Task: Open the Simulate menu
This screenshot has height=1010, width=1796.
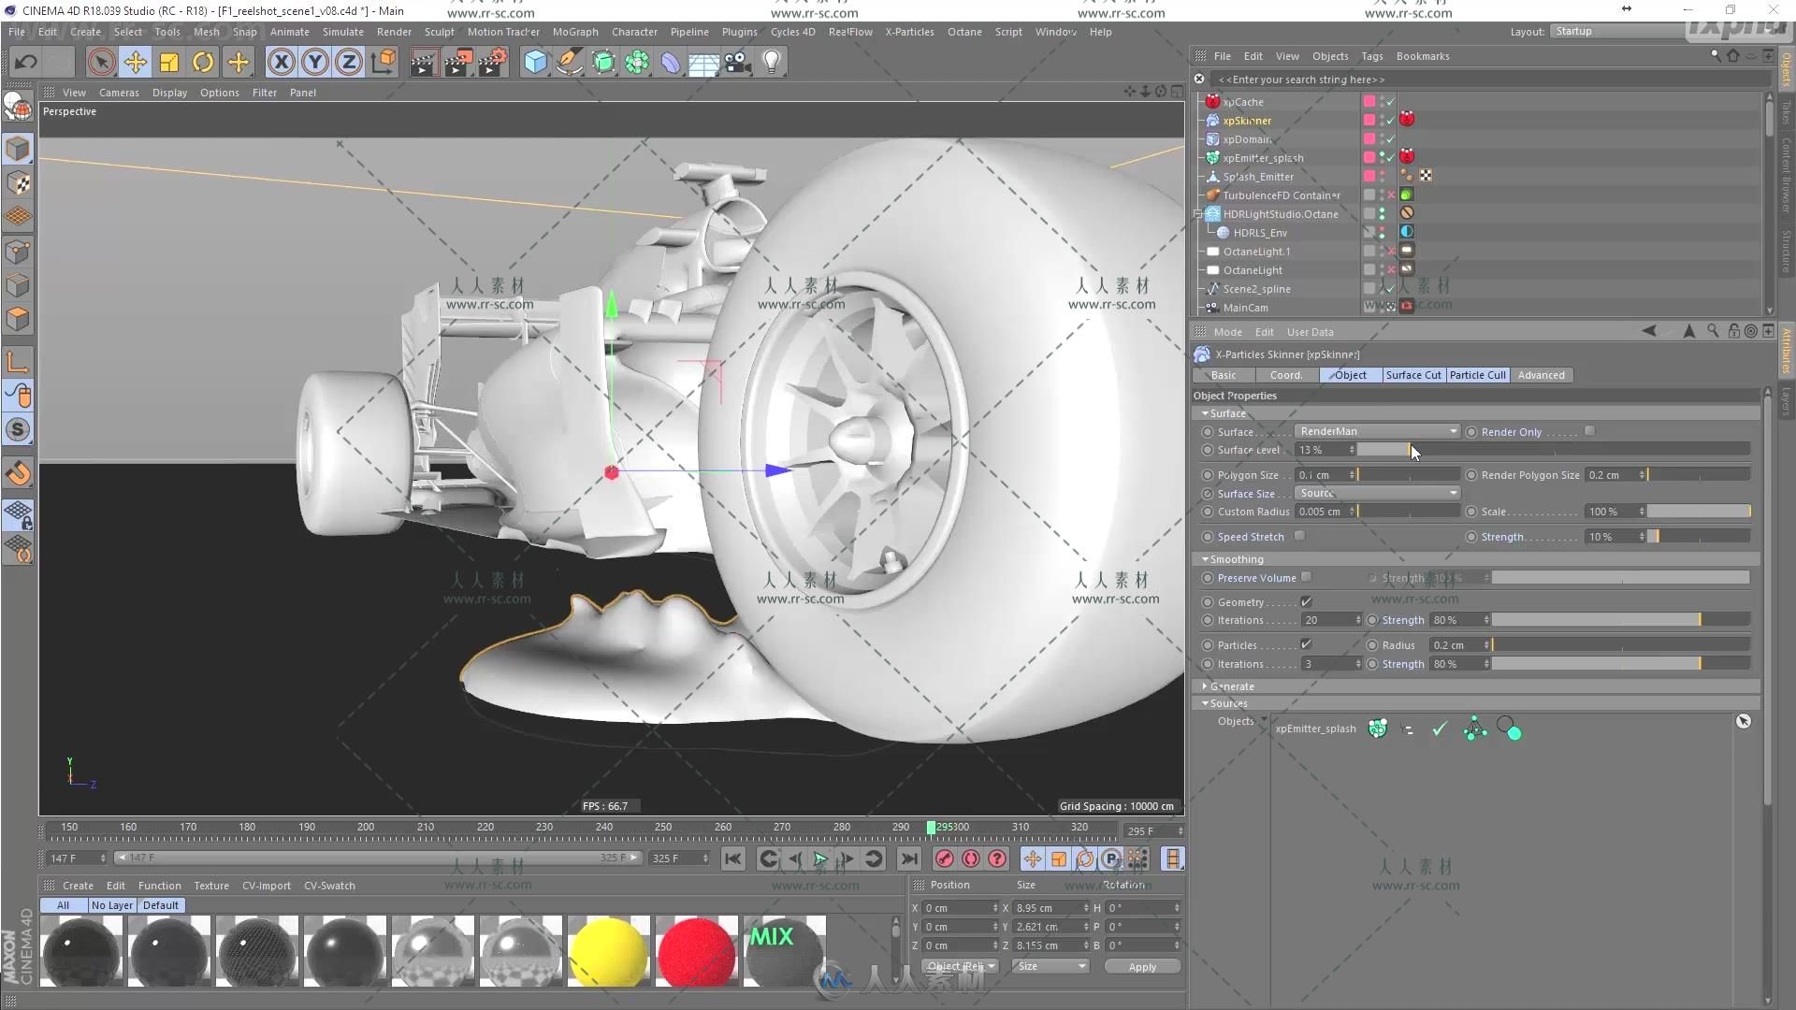Action: (x=343, y=32)
